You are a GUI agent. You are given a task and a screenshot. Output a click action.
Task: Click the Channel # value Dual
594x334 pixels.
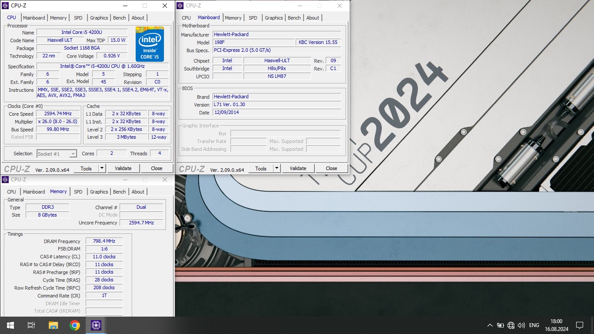141,207
